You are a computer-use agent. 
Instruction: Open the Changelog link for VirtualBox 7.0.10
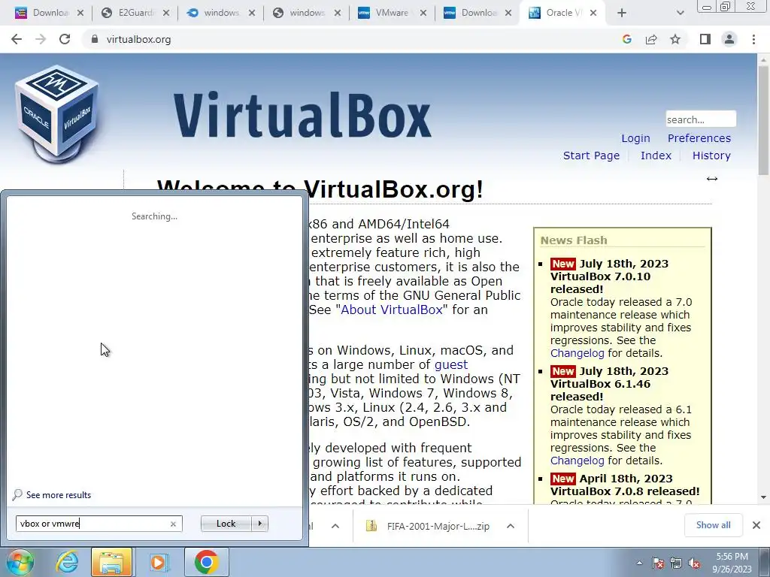point(577,353)
